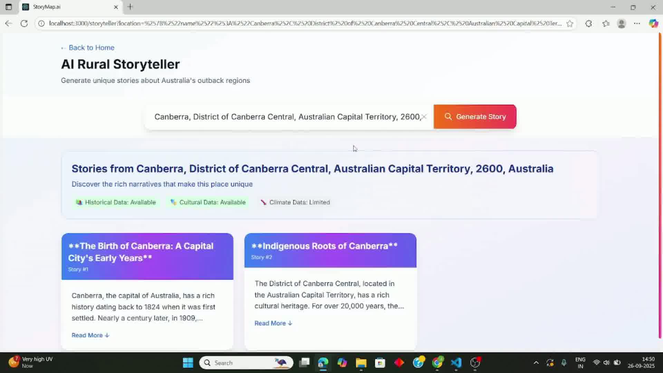Open browser settings and more menu
This screenshot has width=663, height=373.
point(637,23)
